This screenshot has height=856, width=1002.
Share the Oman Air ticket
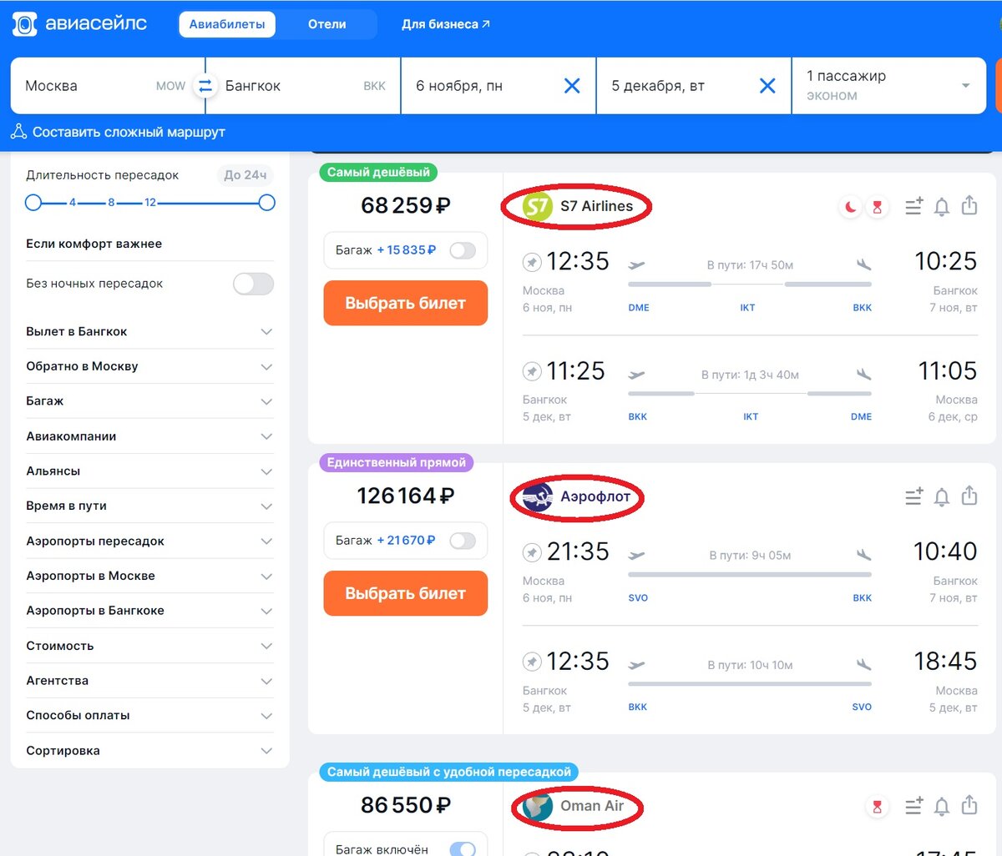(969, 805)
